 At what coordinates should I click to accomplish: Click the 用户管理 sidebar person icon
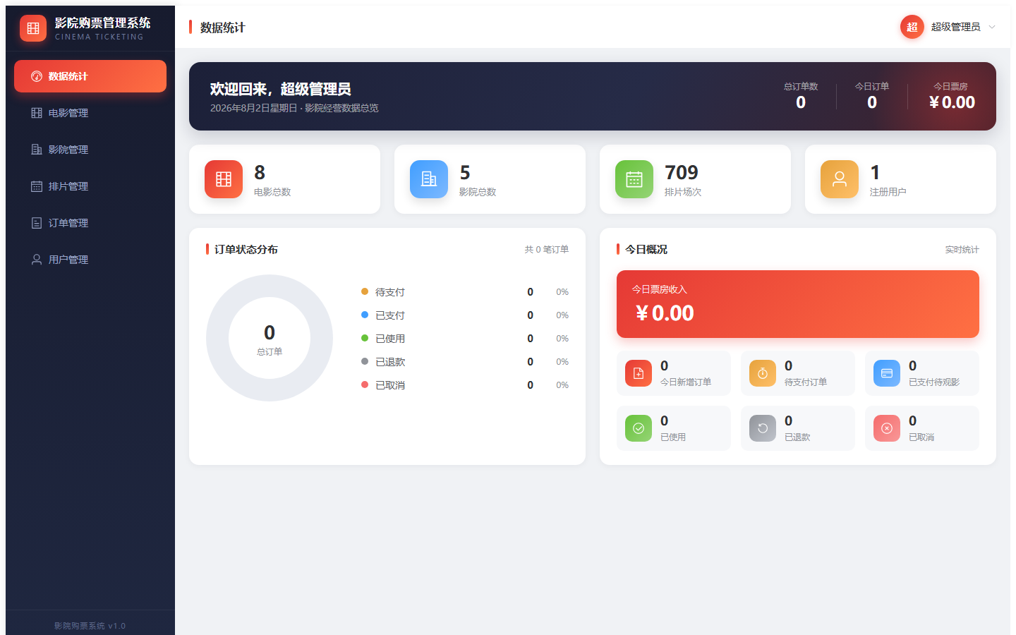coord(37,260)
